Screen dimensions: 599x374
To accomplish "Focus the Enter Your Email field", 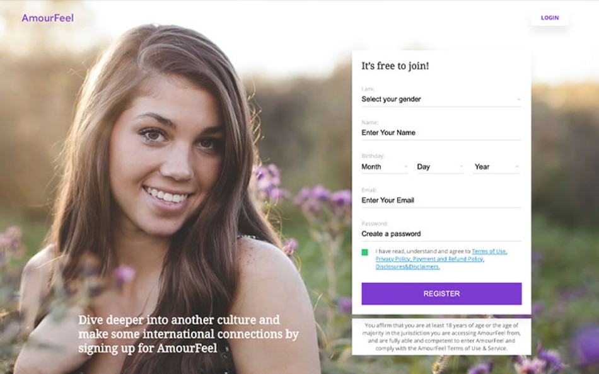I will pyautogui.click(x=441, y=200).
